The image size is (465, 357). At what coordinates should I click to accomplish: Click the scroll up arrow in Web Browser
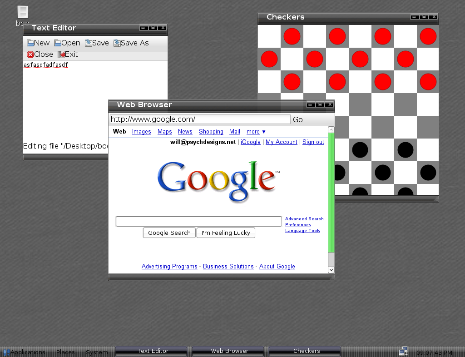[331, 129]
